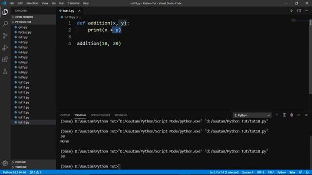Click Ln 2, Col 14 cursor position indicator
This screenshot has width=312, height=175.
point(224,172)
